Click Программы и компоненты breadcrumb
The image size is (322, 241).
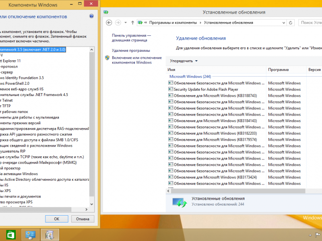pos(173,22)
